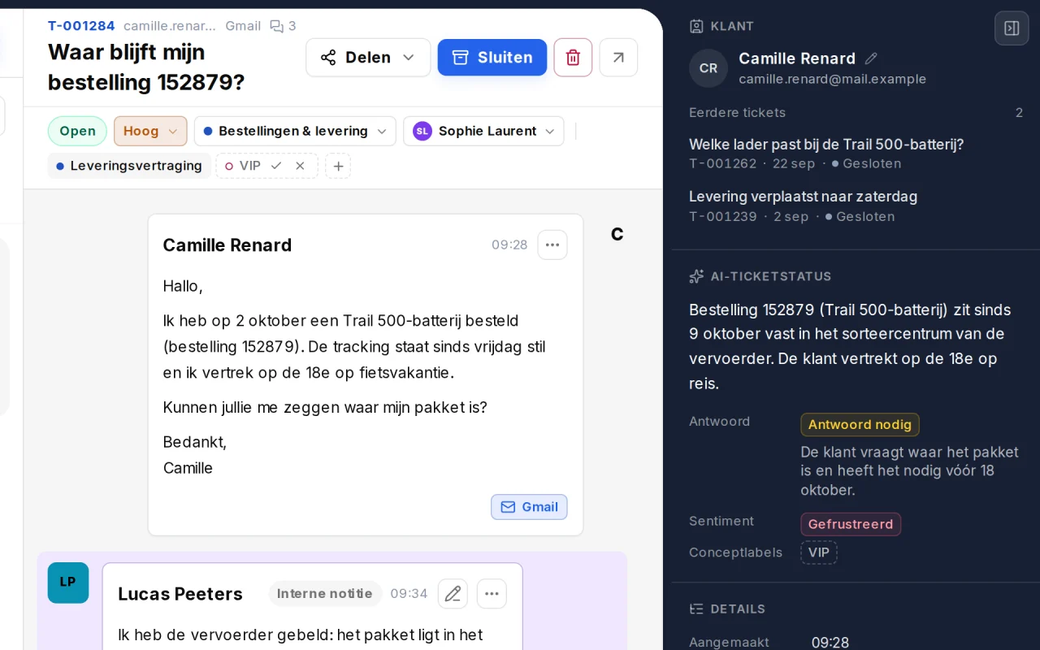Change the Hoog priority dropdown

[x=150, y=131]
